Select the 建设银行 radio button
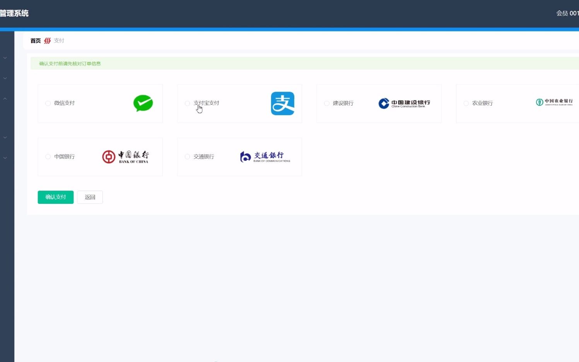 (x=327, y=103)
